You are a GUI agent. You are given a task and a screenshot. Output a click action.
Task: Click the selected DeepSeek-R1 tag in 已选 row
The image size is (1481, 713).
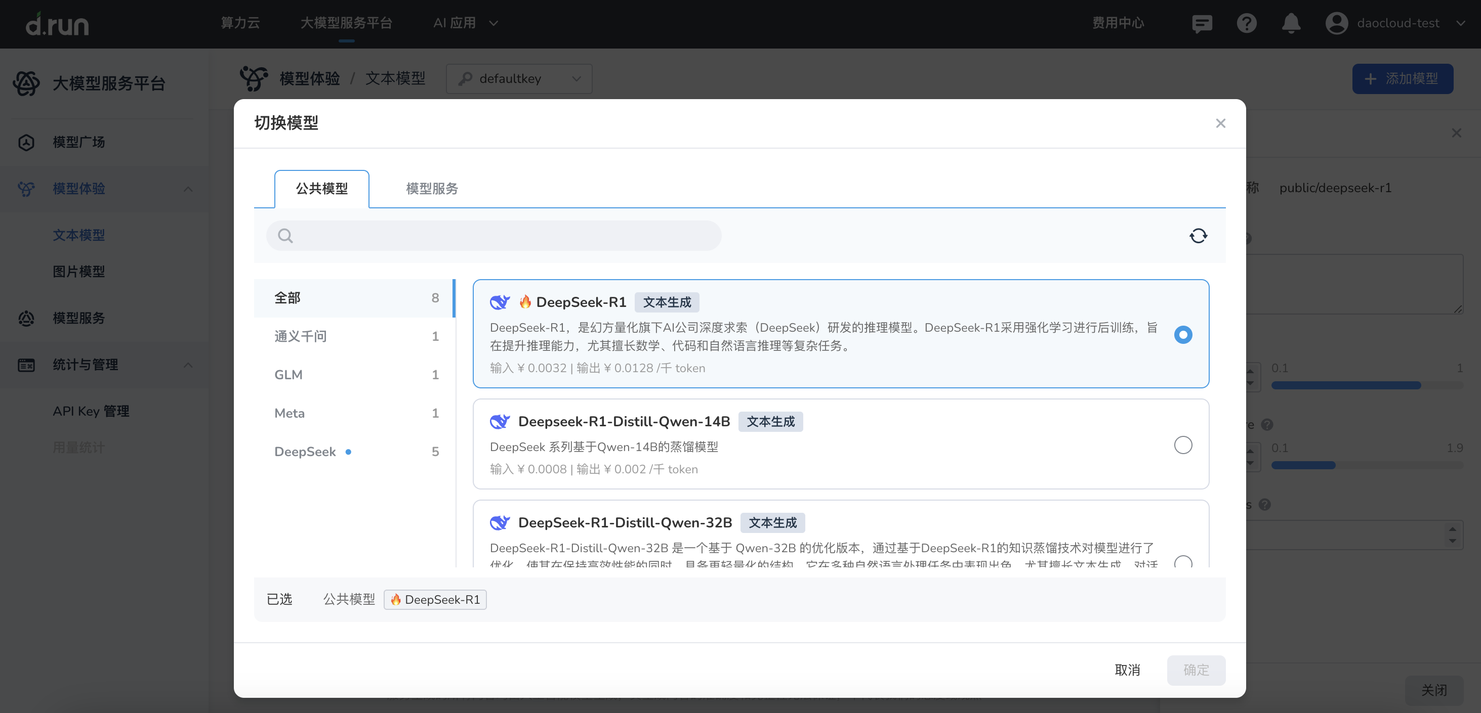pyautogui.click(x=435, y=599)
